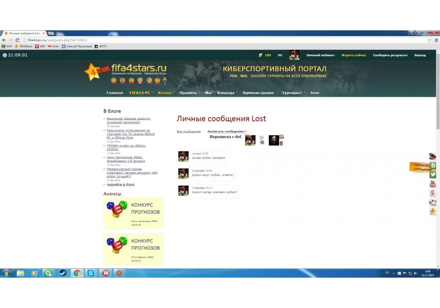Screen dimensions: 440x308
Task: Open the Блог menu item
Action: (315, 93)
